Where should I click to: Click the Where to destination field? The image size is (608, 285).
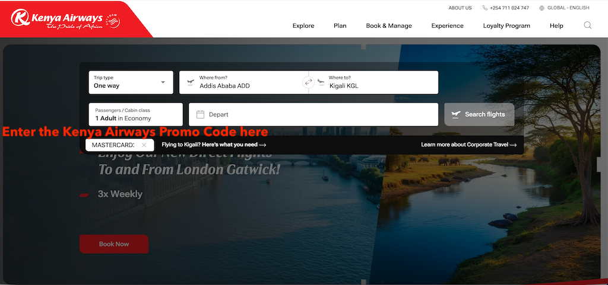tap(380, 82)
